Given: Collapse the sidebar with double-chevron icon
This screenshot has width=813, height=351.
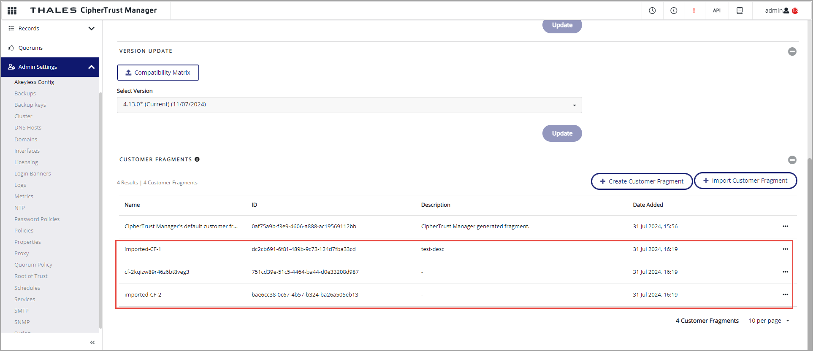Looking at the screenshot, I should click(x=92, y=343).
